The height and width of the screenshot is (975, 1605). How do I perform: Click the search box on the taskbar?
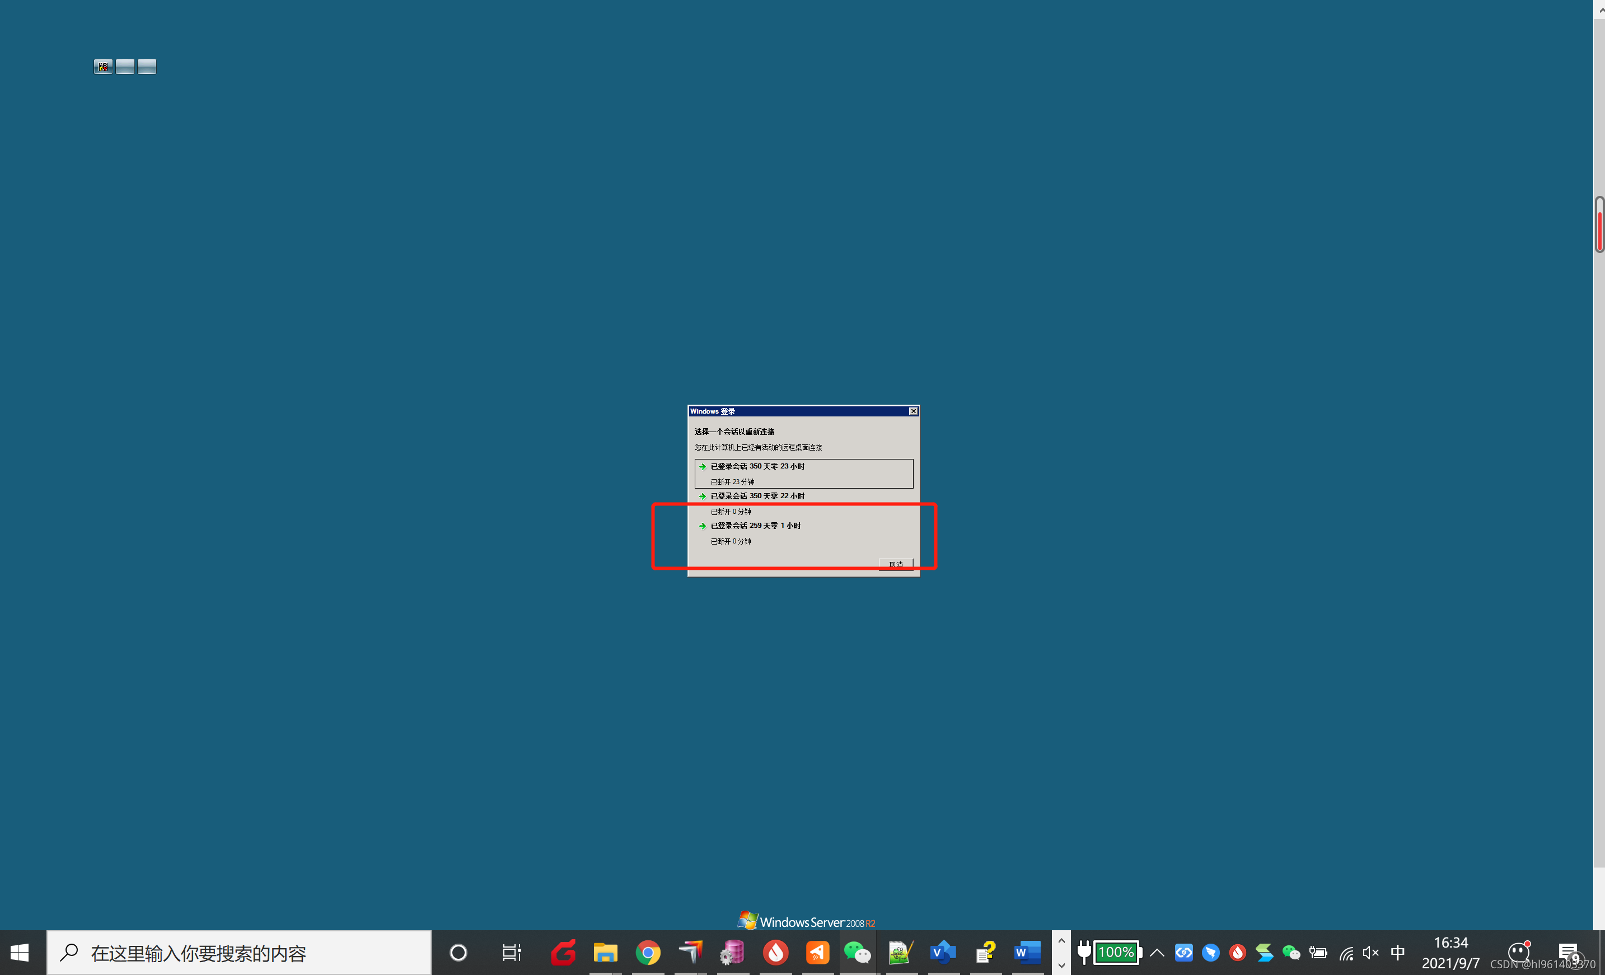238,953
